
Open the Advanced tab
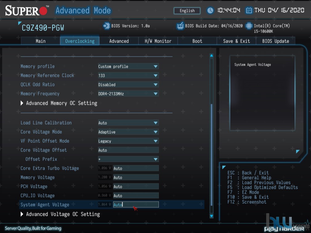pos(119,41)
